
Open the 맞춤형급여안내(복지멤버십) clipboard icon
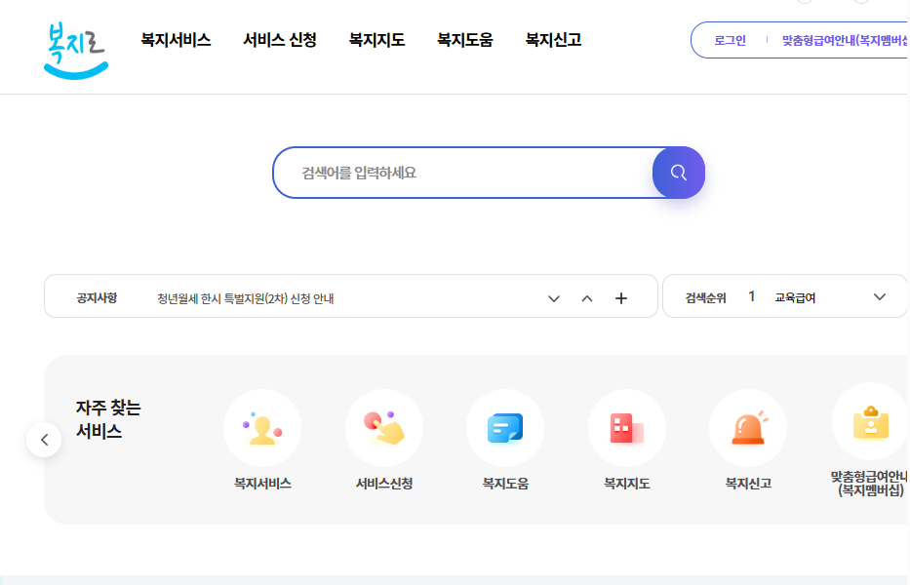(x=869, y=427)
